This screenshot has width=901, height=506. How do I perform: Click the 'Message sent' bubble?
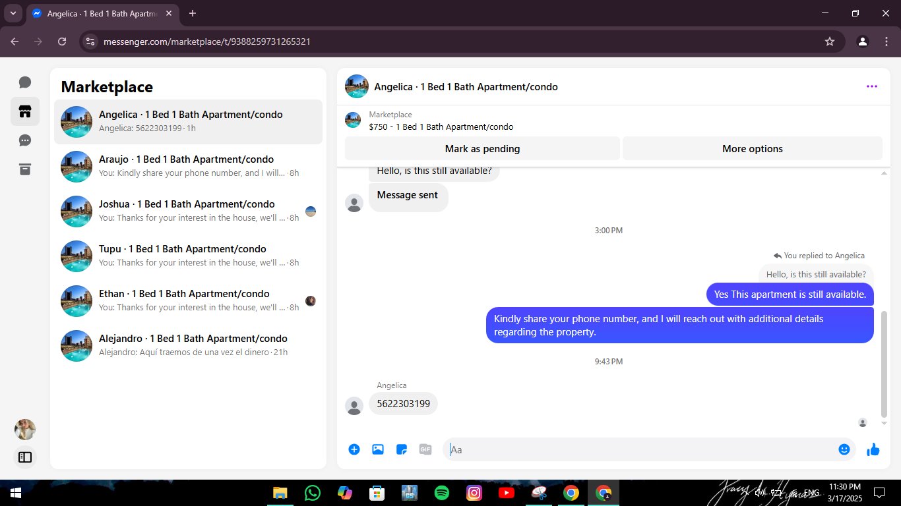click(x=408, y=196)
